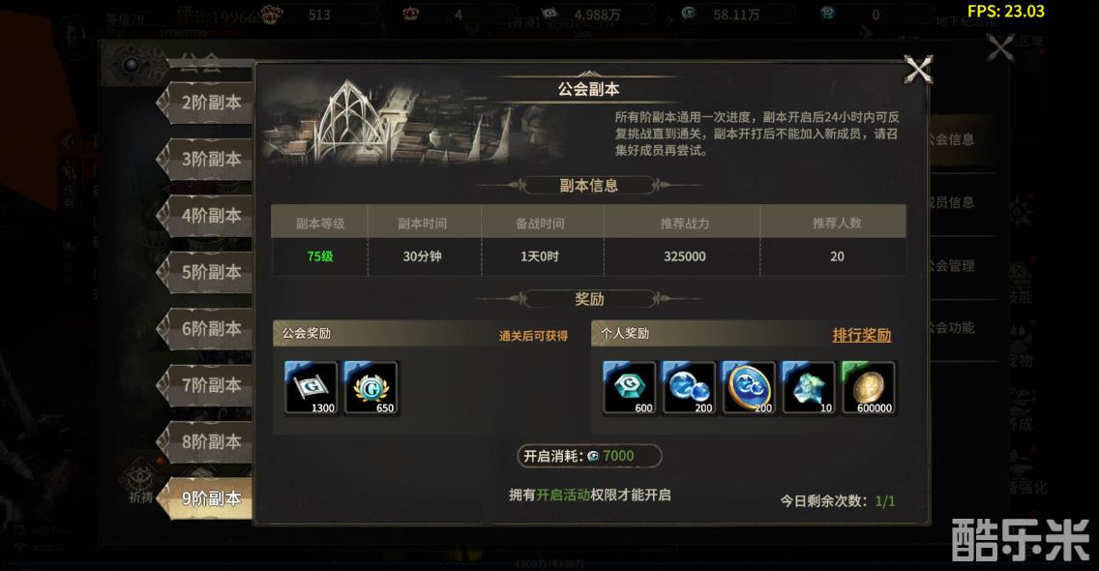Tap the hexagon G token reward 600
Image resolution: width=1099 pixels, height=571 pixels.
tap(630, 388)
